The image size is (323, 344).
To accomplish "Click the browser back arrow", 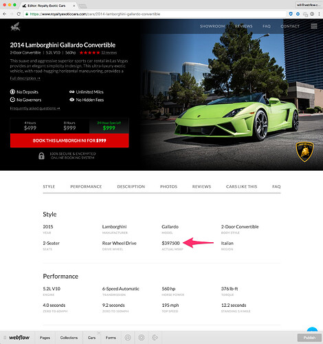I will coord(5,14).
